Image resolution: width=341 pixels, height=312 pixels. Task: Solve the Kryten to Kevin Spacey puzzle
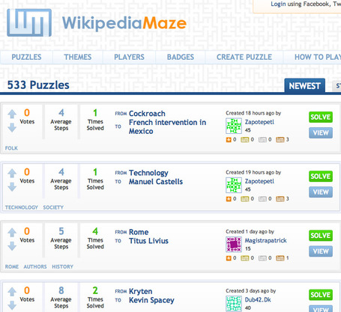point(321,295)
